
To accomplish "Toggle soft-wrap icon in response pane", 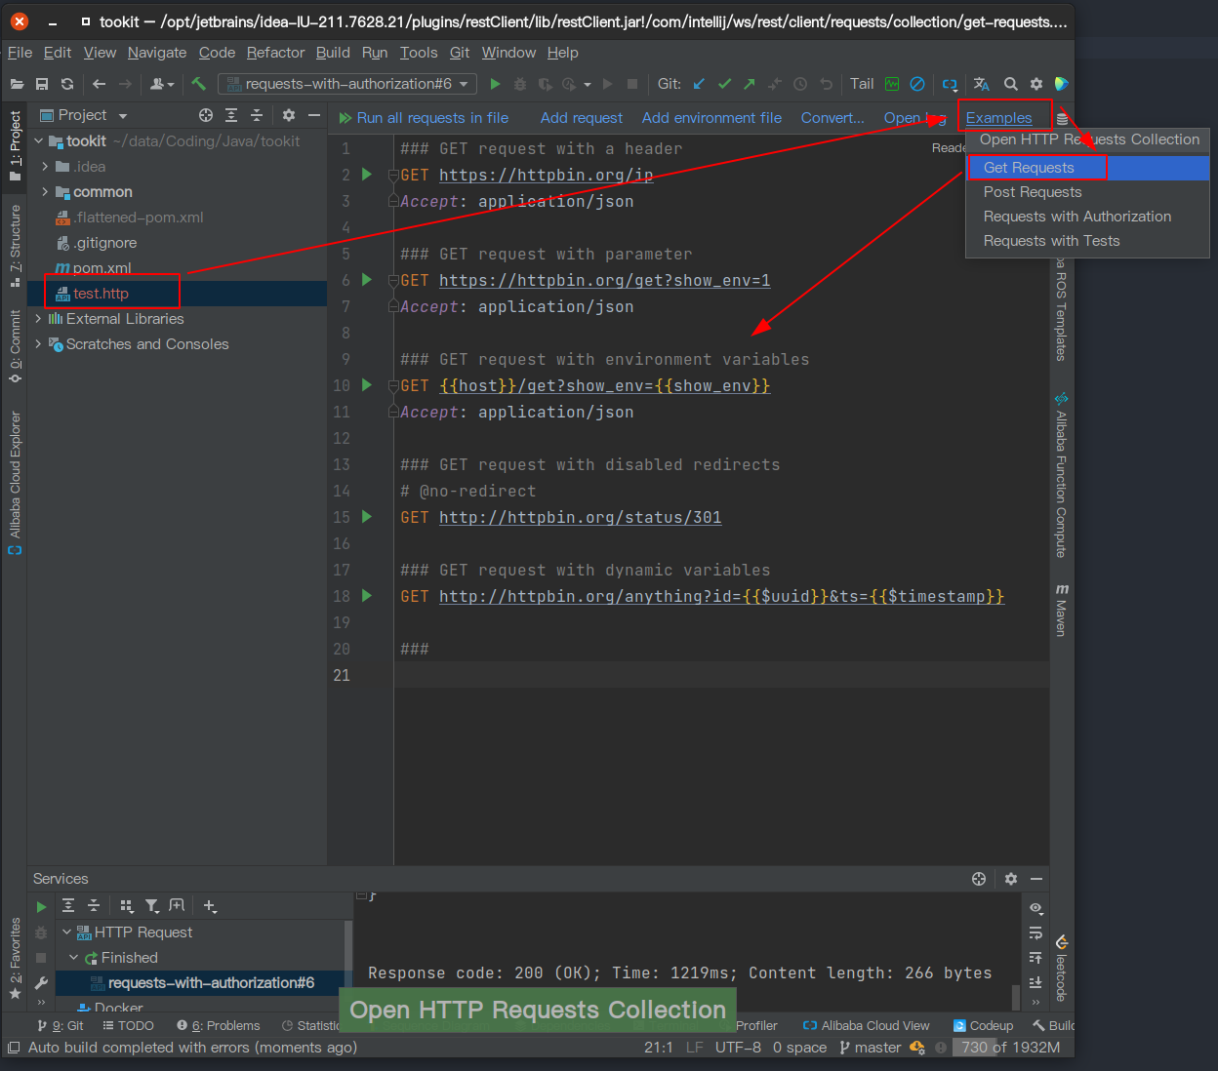I will pyautogui.click(x=1035, y=932).
